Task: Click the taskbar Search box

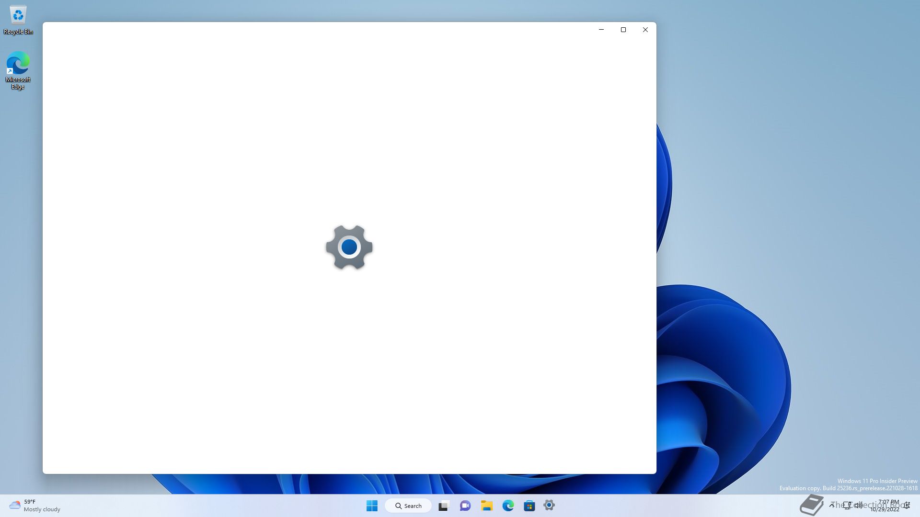Action: [x=408, y=506]
